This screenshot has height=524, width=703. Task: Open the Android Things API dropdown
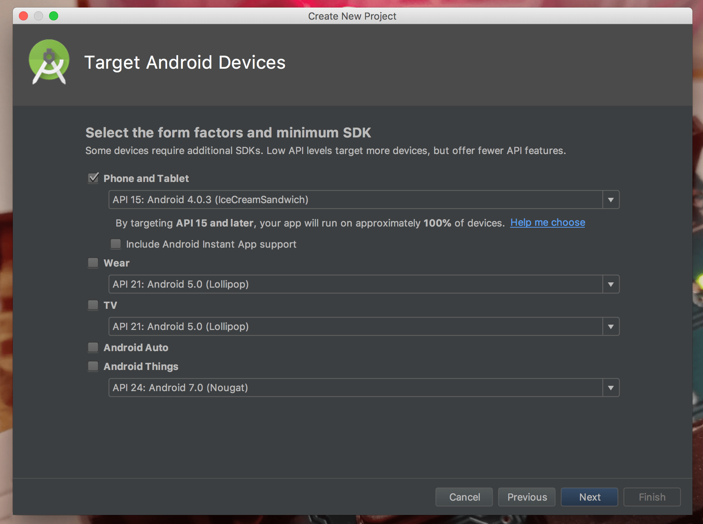[611, 387]
